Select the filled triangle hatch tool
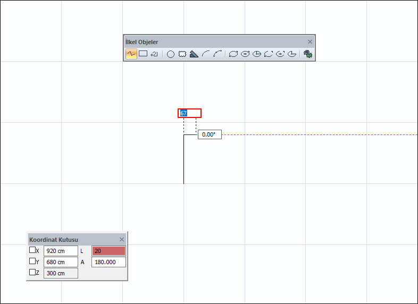Image resolution: width=418 pixels, height=304 pixels. coord(194,54)
